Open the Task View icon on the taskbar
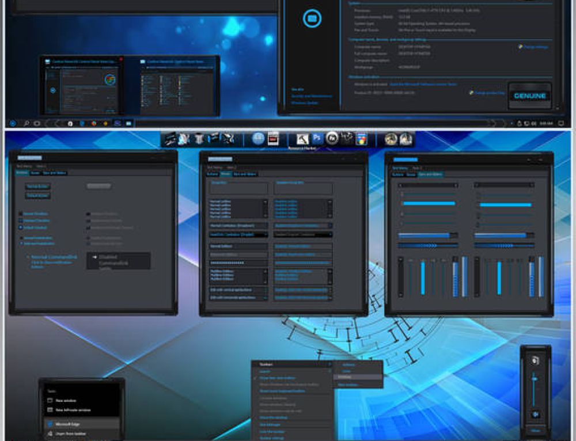 [37, 123]
